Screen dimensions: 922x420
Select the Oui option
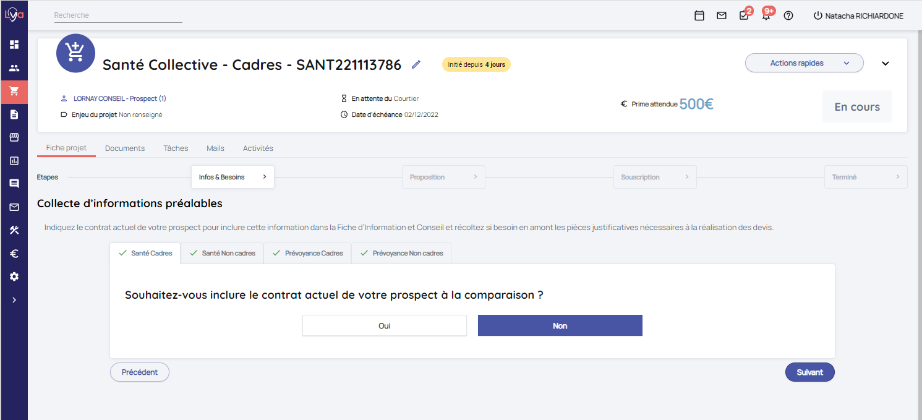(x=384, y=326)
